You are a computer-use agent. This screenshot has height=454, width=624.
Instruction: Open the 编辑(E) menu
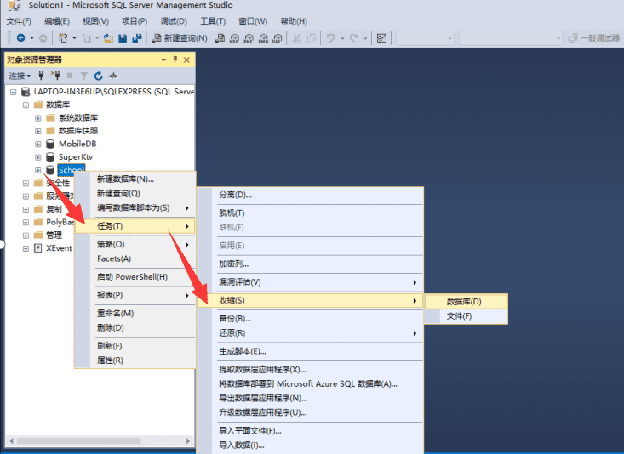pos(57,21)
